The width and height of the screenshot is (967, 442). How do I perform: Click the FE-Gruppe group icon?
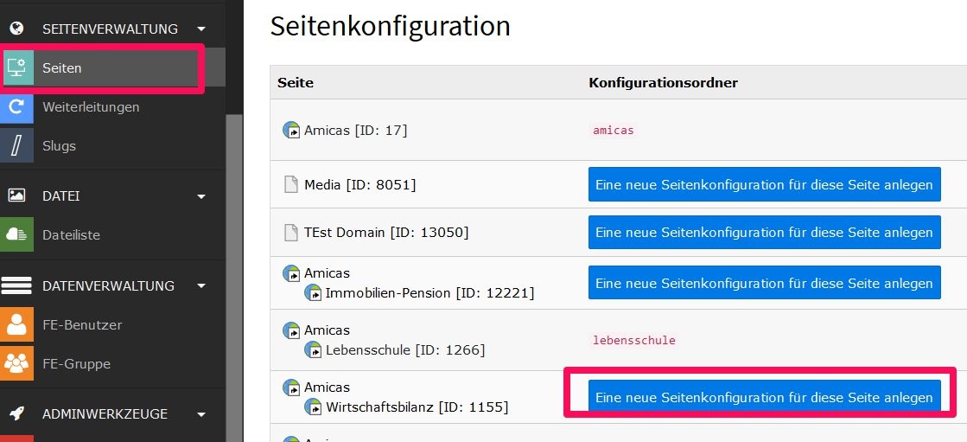point(16,363)
